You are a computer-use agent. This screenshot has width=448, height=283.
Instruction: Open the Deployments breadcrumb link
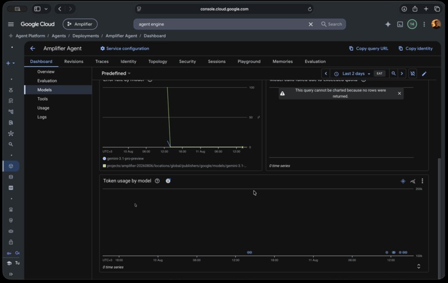(x=86, y=36)
